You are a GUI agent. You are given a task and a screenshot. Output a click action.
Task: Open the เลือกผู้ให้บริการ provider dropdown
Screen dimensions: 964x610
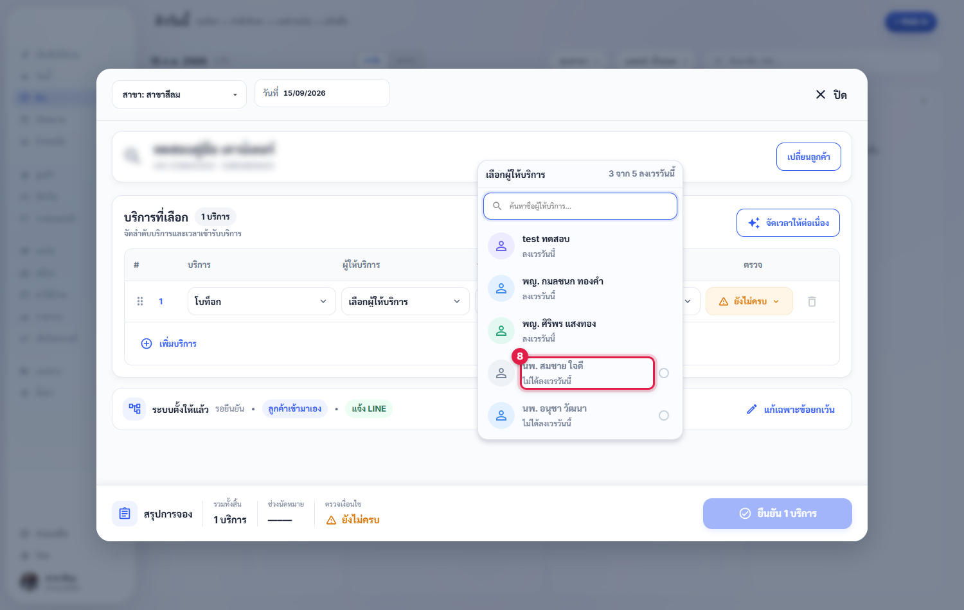[x=405, y=301]
